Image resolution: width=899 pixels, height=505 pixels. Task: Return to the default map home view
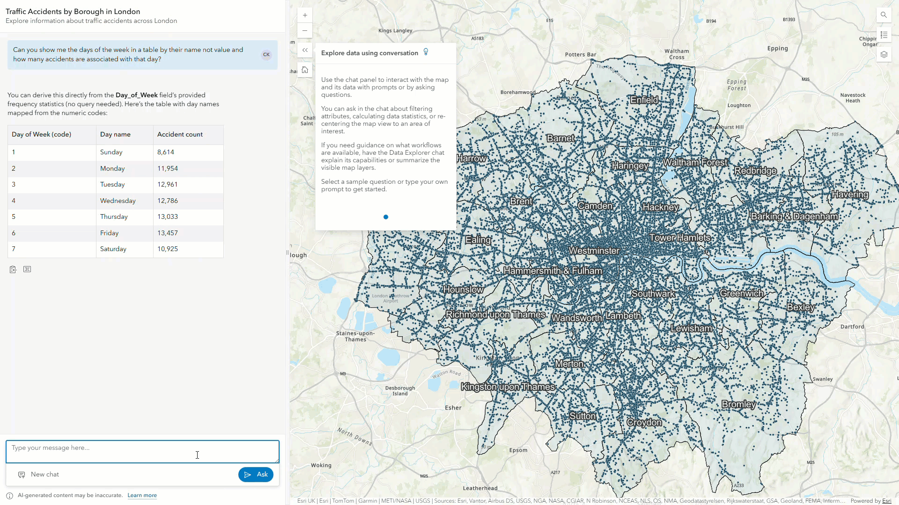[x=305, y=70]
